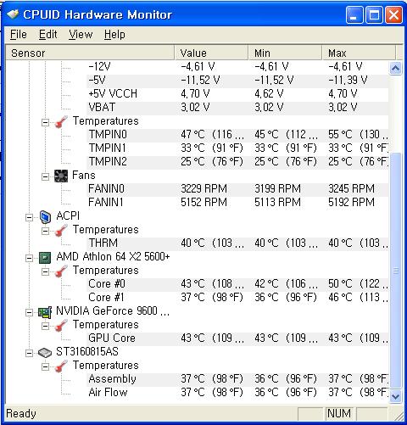Click the thermometer icon under ST3160815AS
Viewport: 407px width, 425px height.
pyautogui.click(x=61, y=366)
